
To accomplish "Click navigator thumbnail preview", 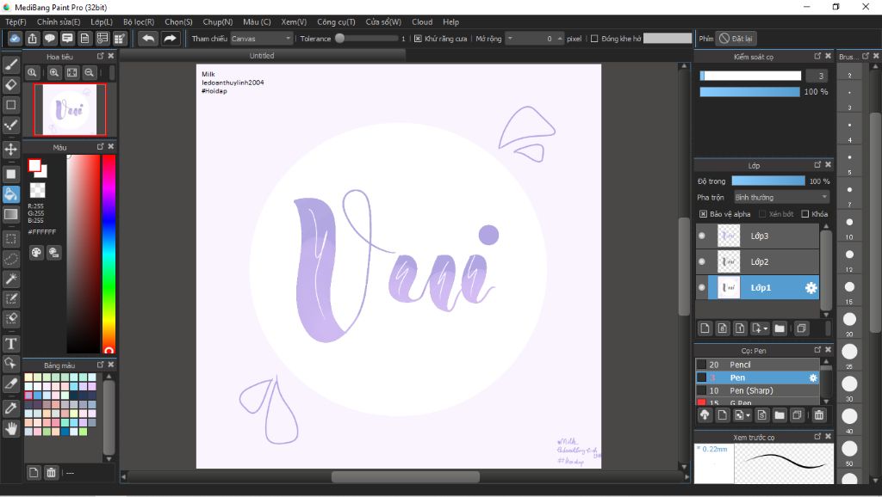I will tap(70, 109).
